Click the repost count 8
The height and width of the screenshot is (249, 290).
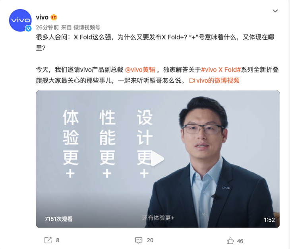point(58,240)
